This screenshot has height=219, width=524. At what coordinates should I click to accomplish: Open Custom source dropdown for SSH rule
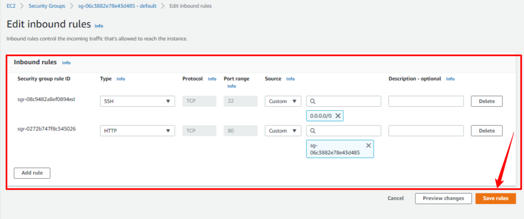tap(283, 102)
